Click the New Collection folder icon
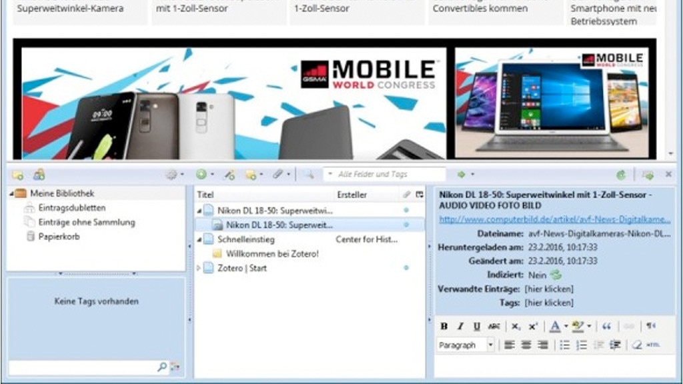683x384 pixels. point(18,175)
